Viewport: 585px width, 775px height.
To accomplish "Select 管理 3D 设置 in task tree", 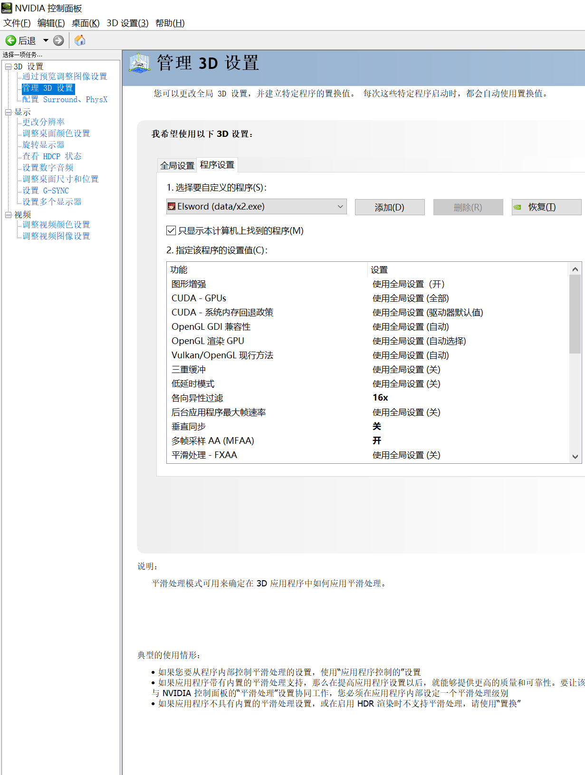I will 48,88.
